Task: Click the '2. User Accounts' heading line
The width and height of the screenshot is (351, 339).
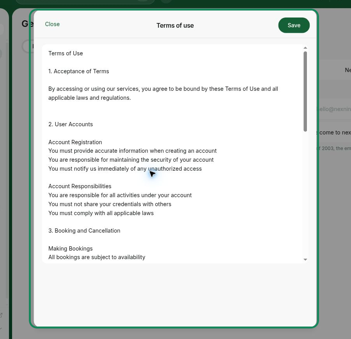Action: click(71, 124)
